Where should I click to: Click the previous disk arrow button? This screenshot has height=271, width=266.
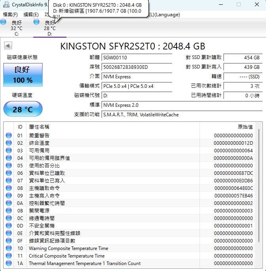pyautogui.click(x=8, y=45)
